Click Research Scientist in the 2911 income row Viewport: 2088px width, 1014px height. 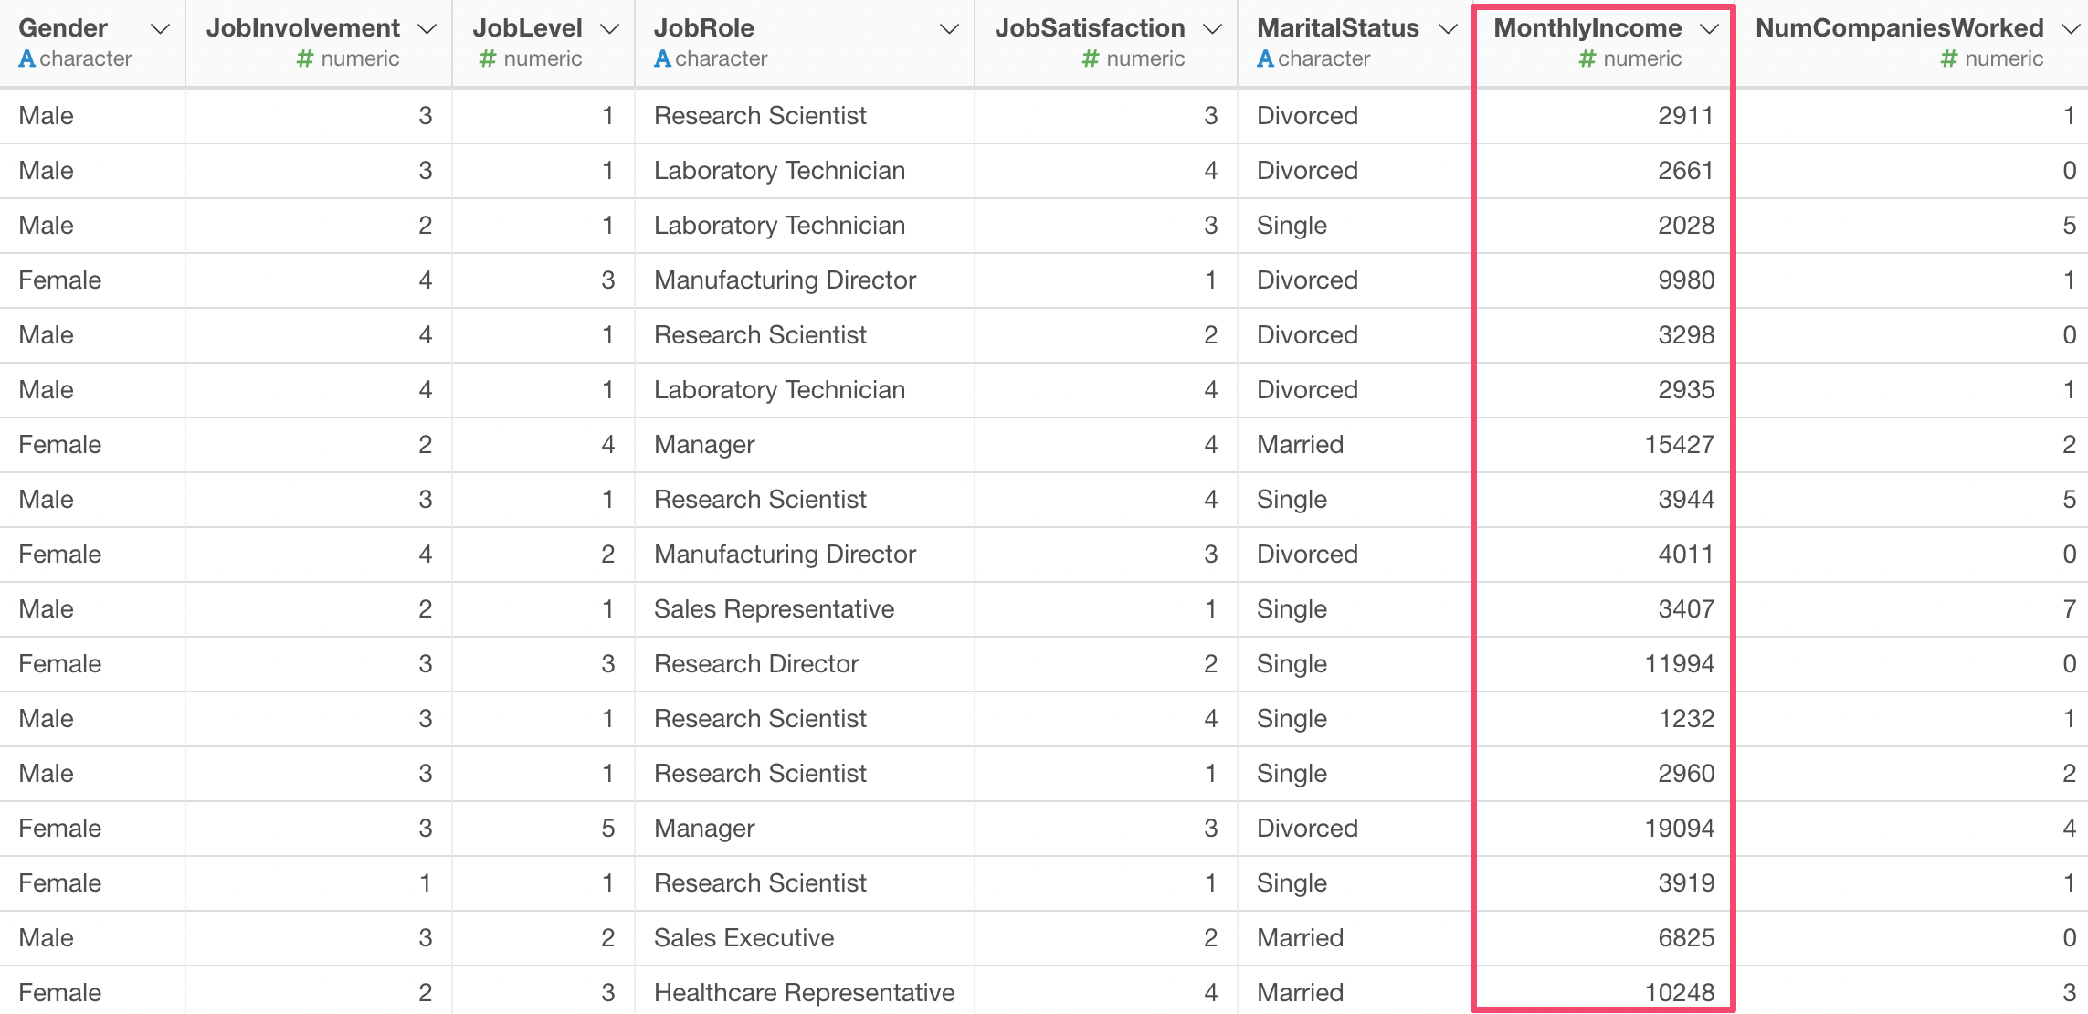tap(760, 116)
